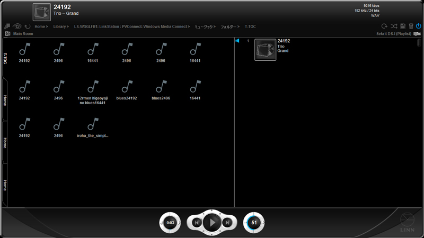Viewport: 424px width, 238px height.
Task: Delete playlist with the trash icon
Action: tap(411, 26)
